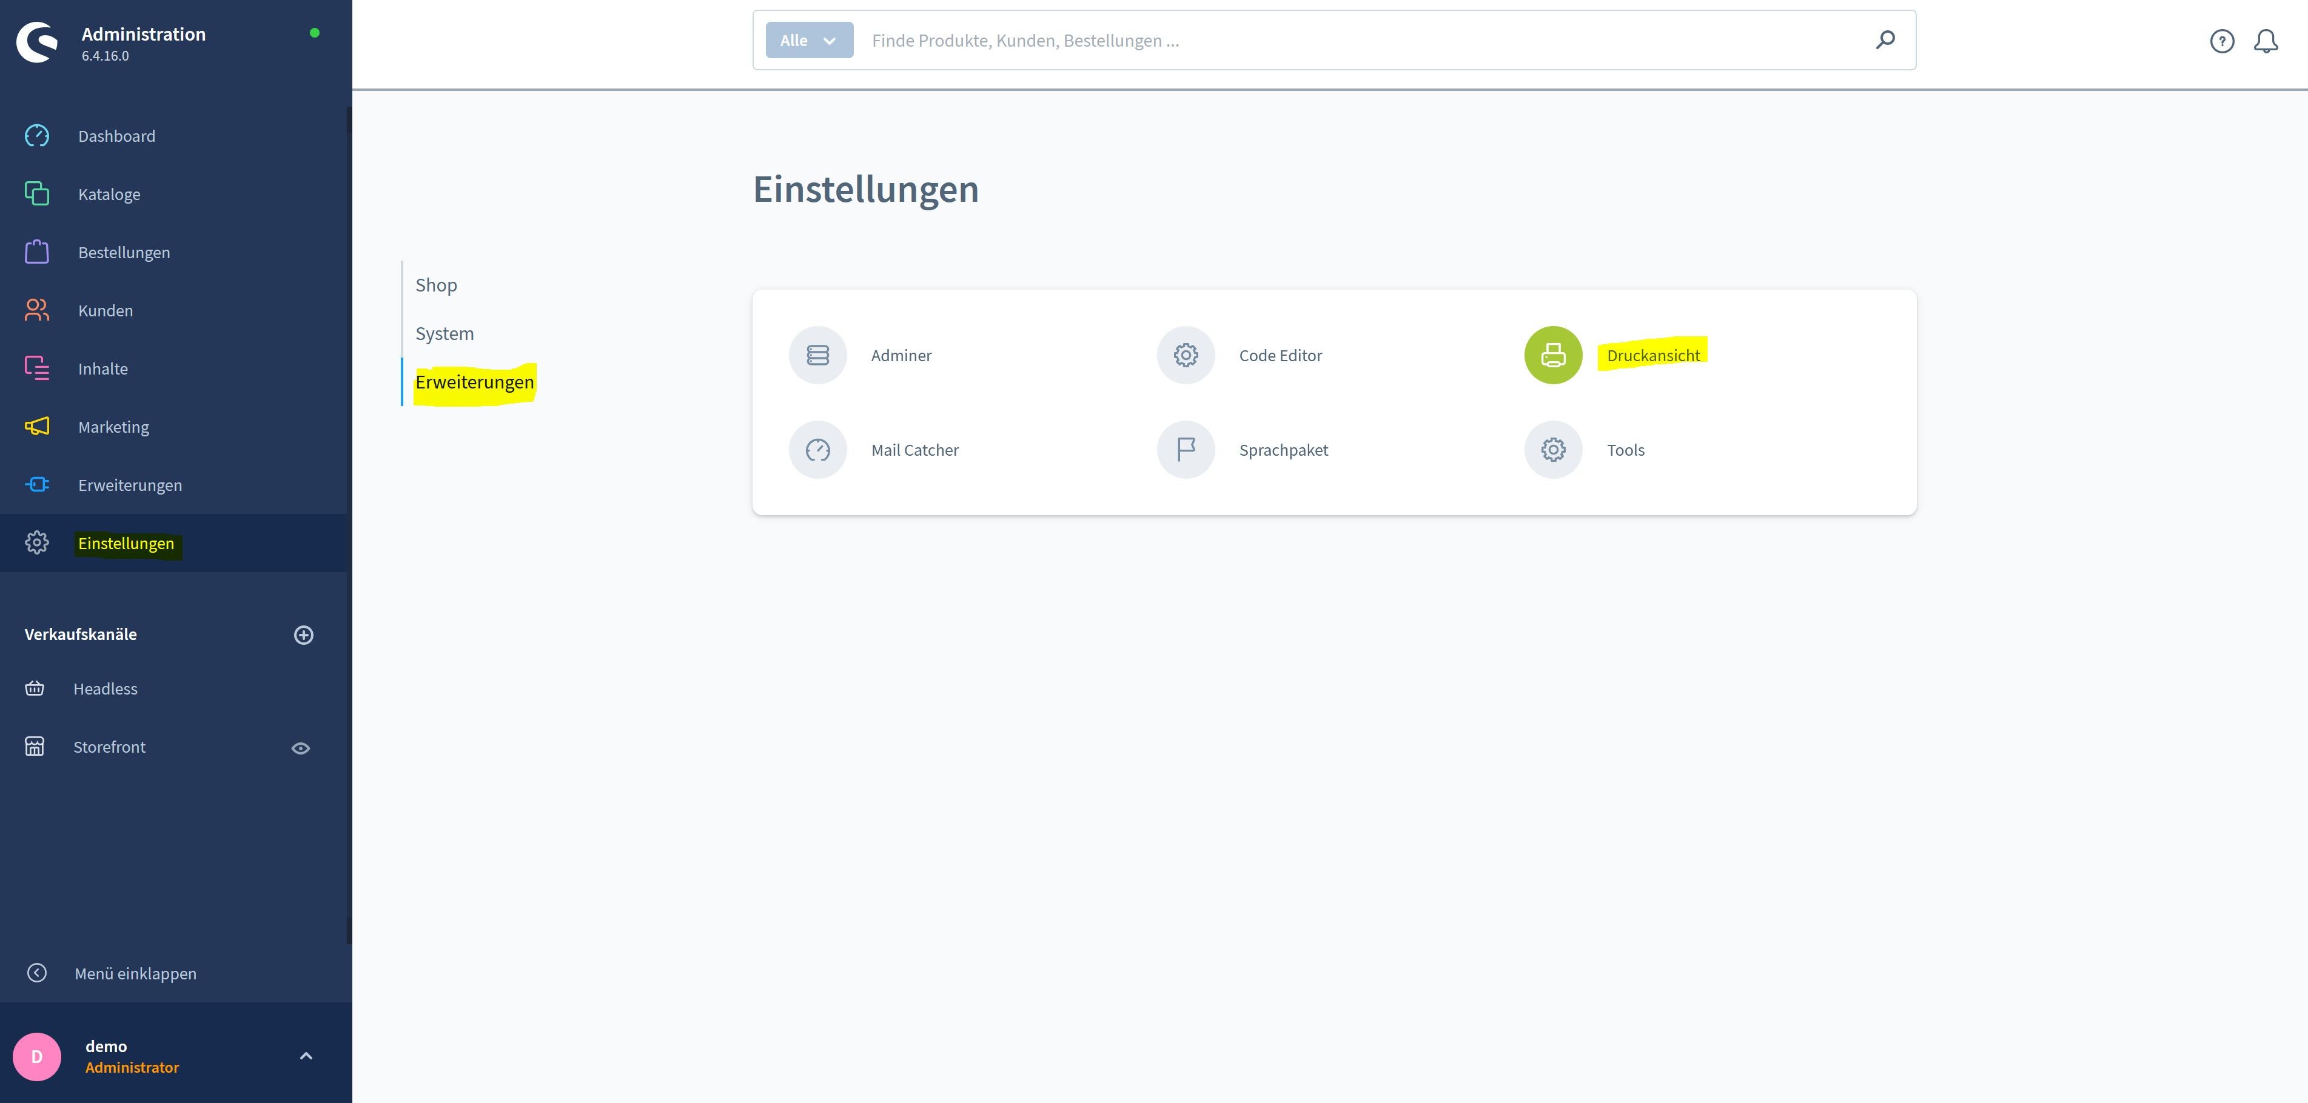Expand the System settings section
2308x1103 pixels.
pos(443,332)
